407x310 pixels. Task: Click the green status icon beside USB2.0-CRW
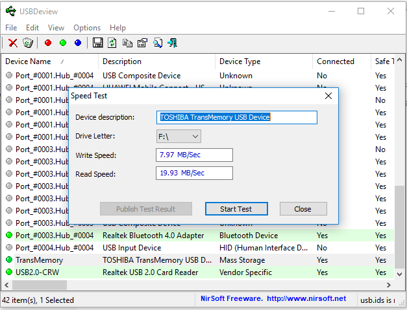pos(9,272)
